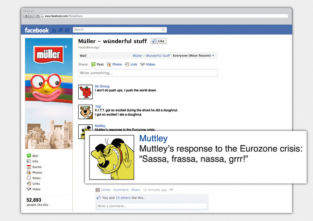Click the thumbs-up icon beside likes summary
The height and width of the screenshot is (221, 313).
click(98, 198)
